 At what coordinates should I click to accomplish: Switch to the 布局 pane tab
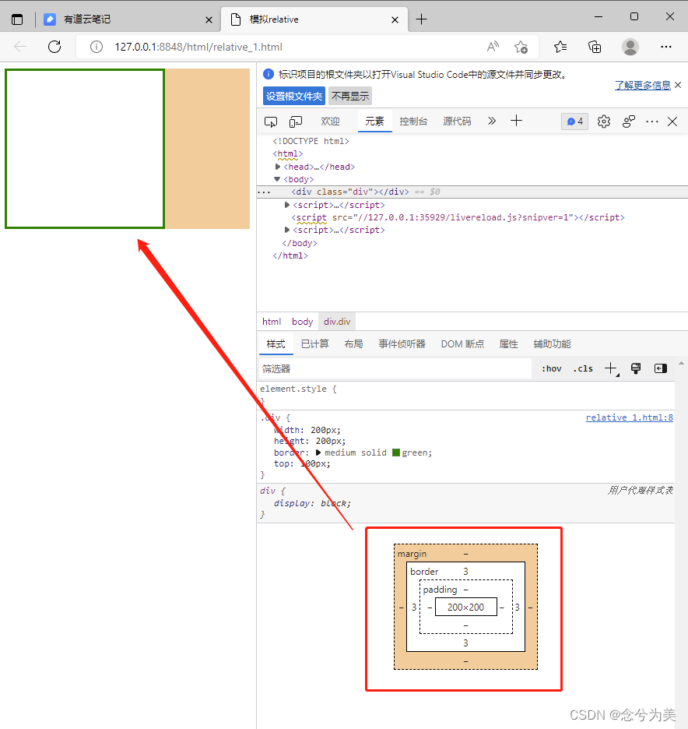pos(353,344)
